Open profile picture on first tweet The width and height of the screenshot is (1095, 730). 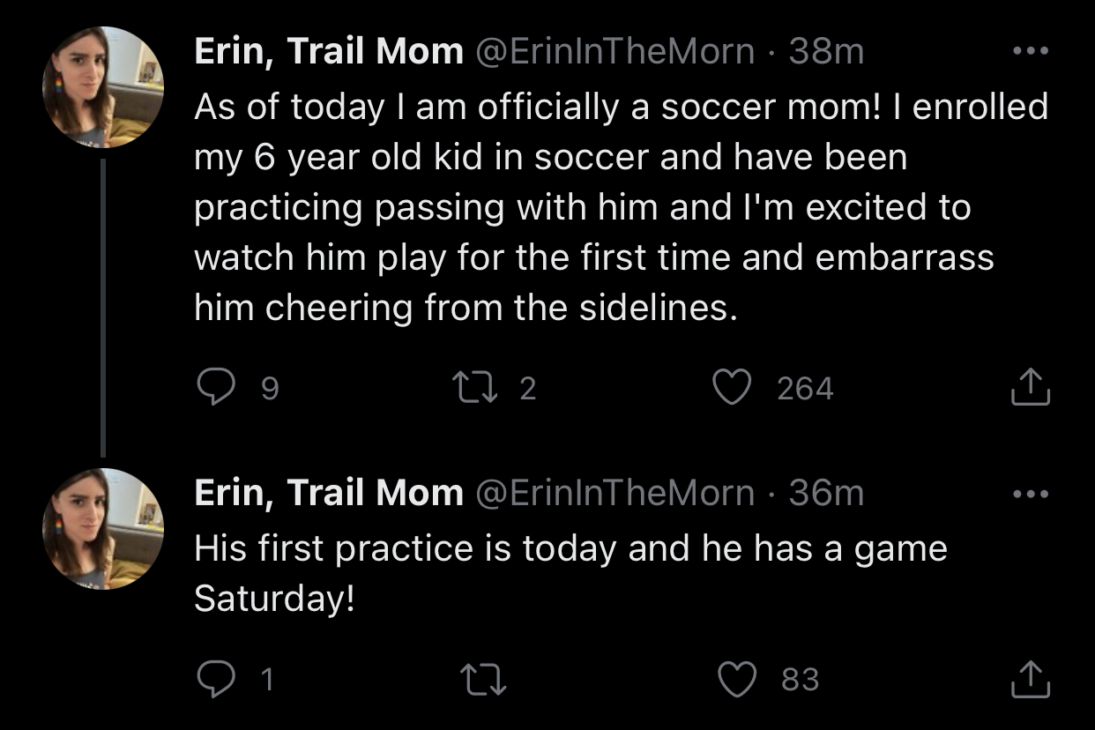(x=103, y=87)
